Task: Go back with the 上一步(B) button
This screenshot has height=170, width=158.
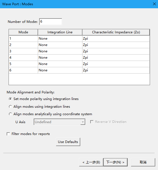Action: click(x=91, y=162)
